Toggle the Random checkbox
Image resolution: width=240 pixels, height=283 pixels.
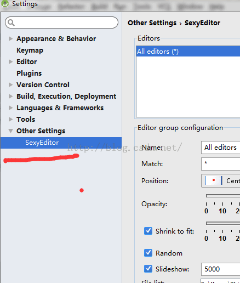(148, 253)
